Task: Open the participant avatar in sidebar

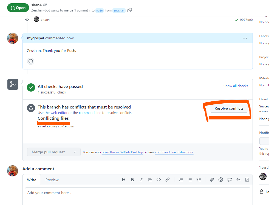Action: (x=263, y=177)
